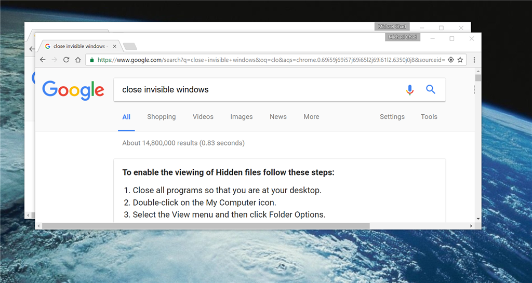Open a new tab with the new-tab button
The image size is (532, 283).
tap(130, 46)
